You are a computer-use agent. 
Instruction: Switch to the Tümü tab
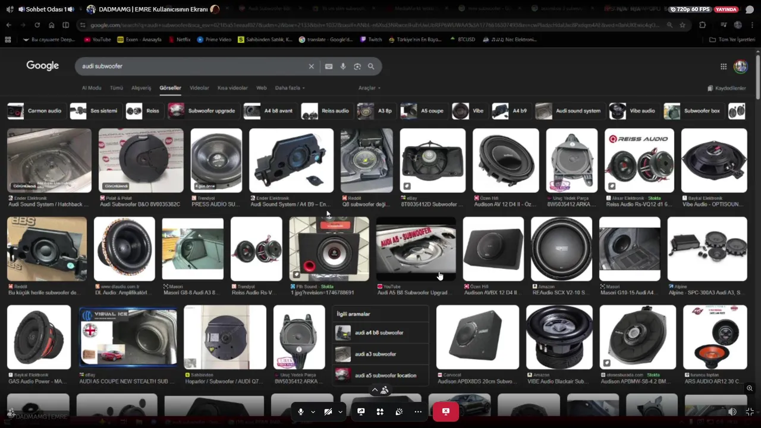(x=117, y=88)
